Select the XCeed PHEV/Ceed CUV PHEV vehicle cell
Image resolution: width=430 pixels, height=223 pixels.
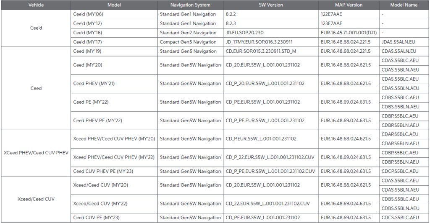[36, 153]
